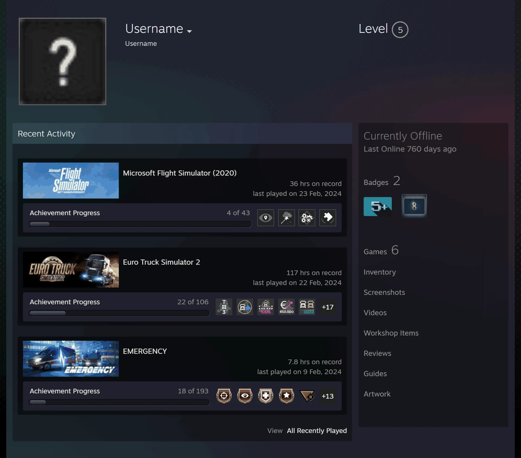Click the Euro Truck 100% achievement icon
Image resolution: width=521 pixels, height=458 pixels.
click(x=266, y=307)
